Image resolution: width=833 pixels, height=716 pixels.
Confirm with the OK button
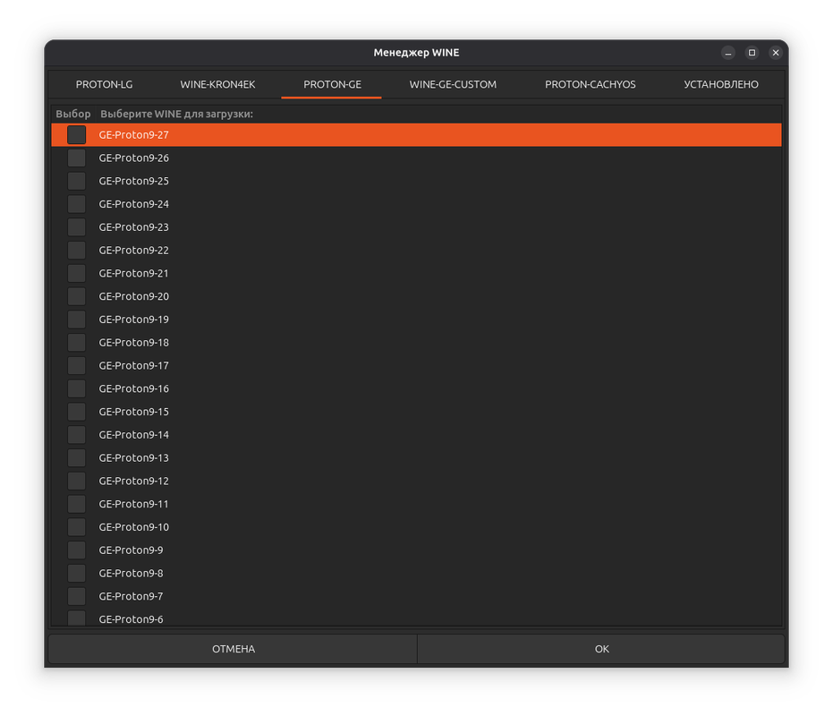coord(601,649)
